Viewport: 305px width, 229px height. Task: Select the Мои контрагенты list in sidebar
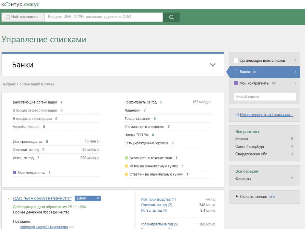pyautogui.click(x=254, y=83)
